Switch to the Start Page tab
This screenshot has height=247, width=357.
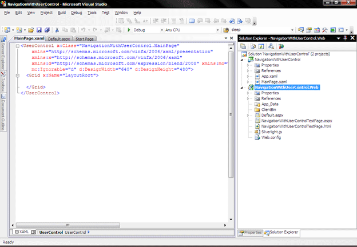85,39
